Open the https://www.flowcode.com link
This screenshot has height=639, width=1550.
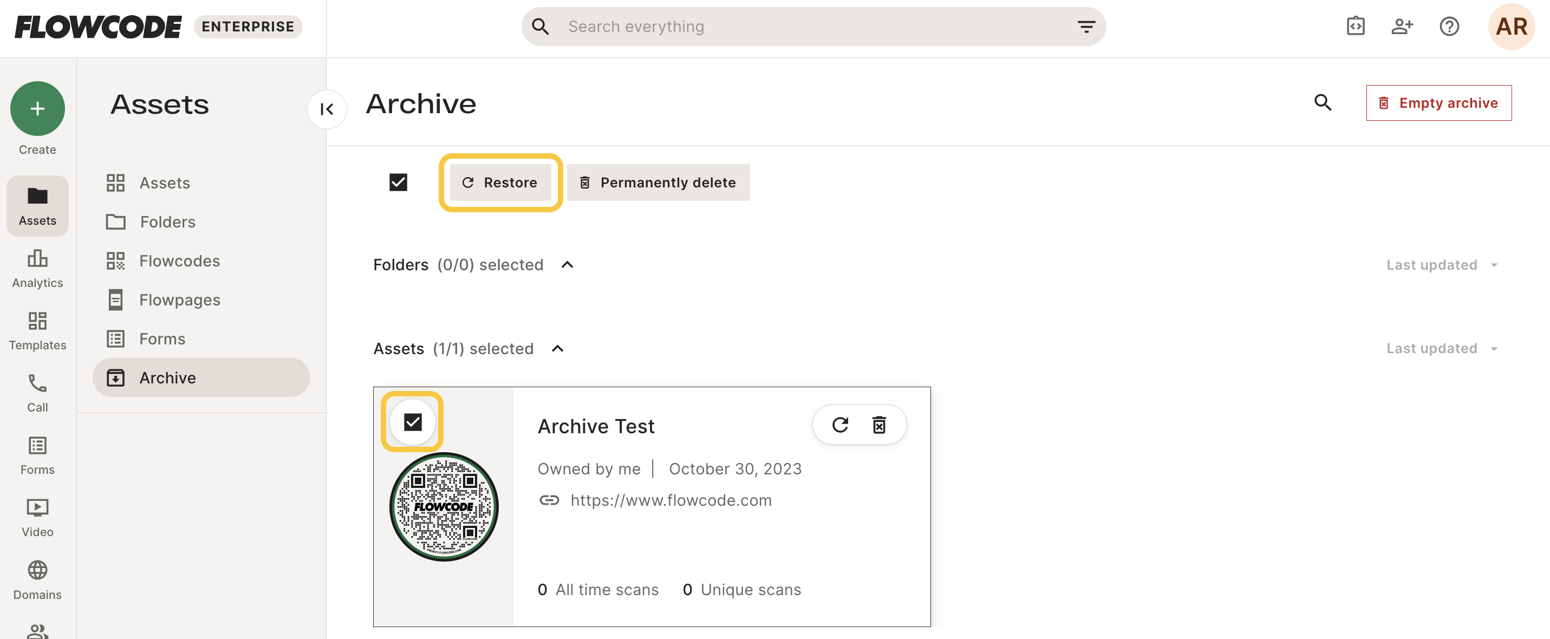(671, 500)
